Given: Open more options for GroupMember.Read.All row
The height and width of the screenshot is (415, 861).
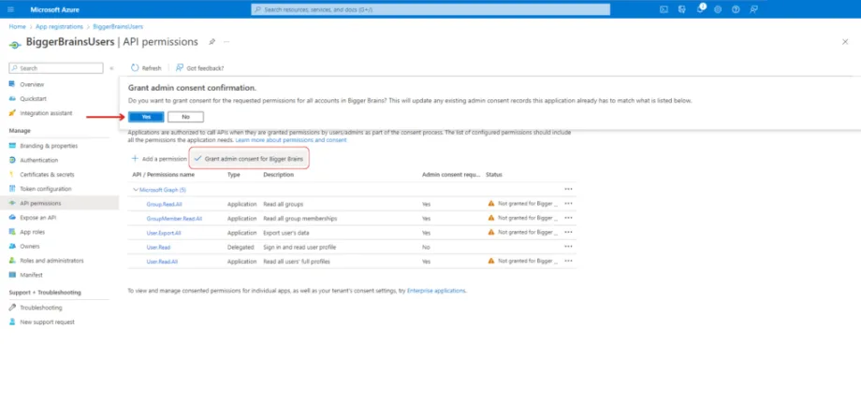Looking at the screenshot, I should click(x=568, y=218).
